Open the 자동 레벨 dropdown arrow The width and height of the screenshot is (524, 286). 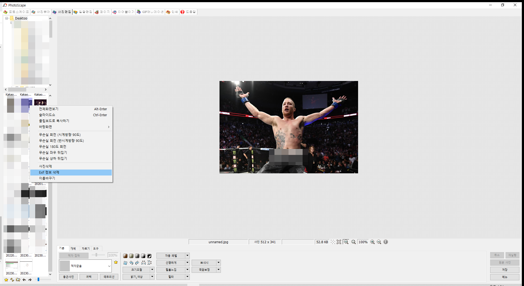point(187,256)
